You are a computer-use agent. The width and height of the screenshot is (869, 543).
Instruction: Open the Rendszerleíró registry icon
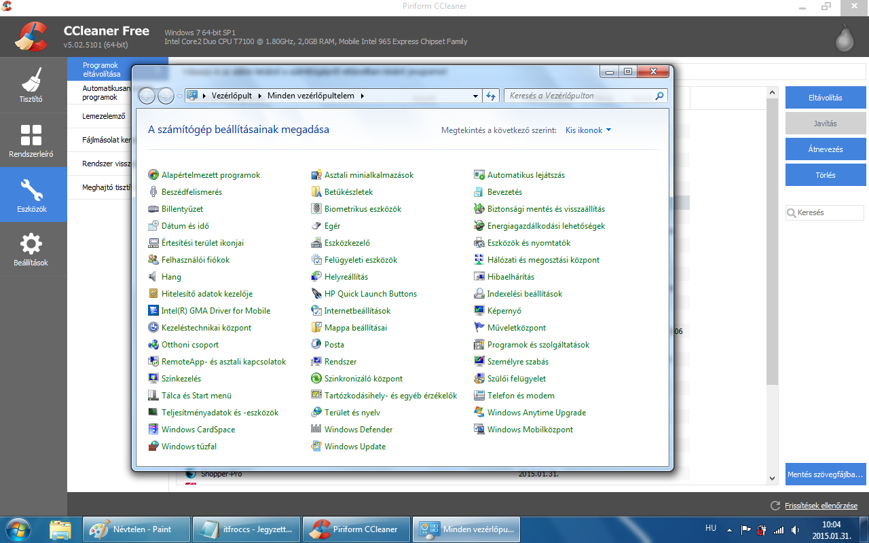tap(32, 136)
